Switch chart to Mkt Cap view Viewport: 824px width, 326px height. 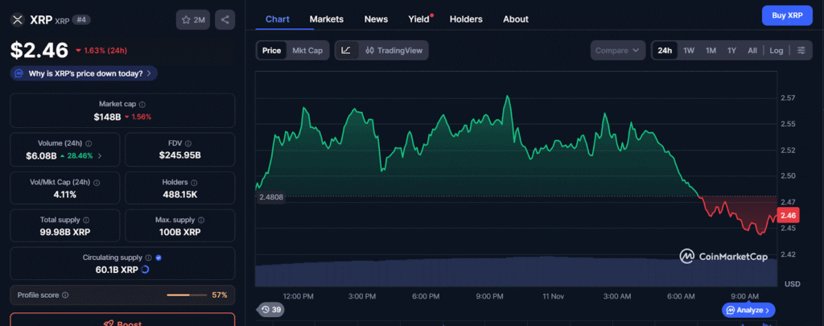tap(307, 51)
